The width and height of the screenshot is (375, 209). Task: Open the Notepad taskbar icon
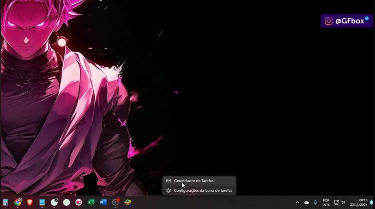42,202
